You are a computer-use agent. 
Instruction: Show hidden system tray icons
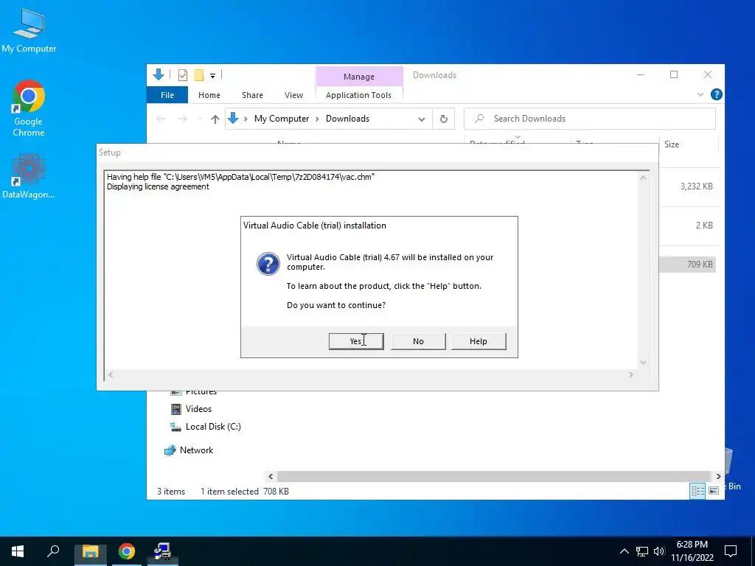click(x=624, y=551)
